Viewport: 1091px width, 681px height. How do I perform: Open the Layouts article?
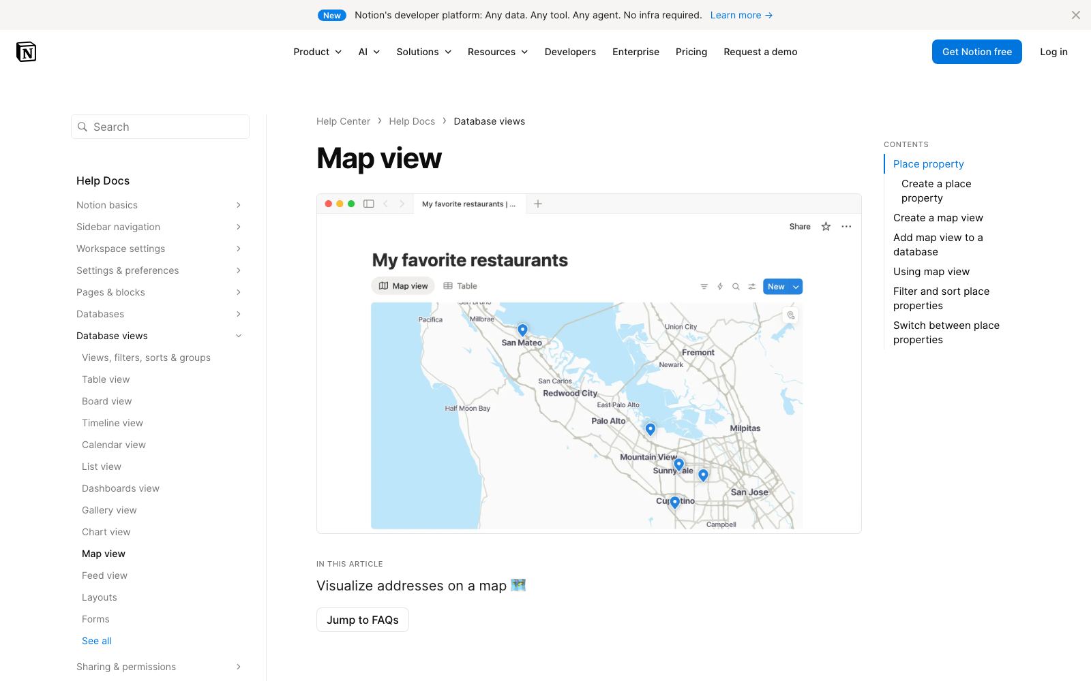[100, 597]
